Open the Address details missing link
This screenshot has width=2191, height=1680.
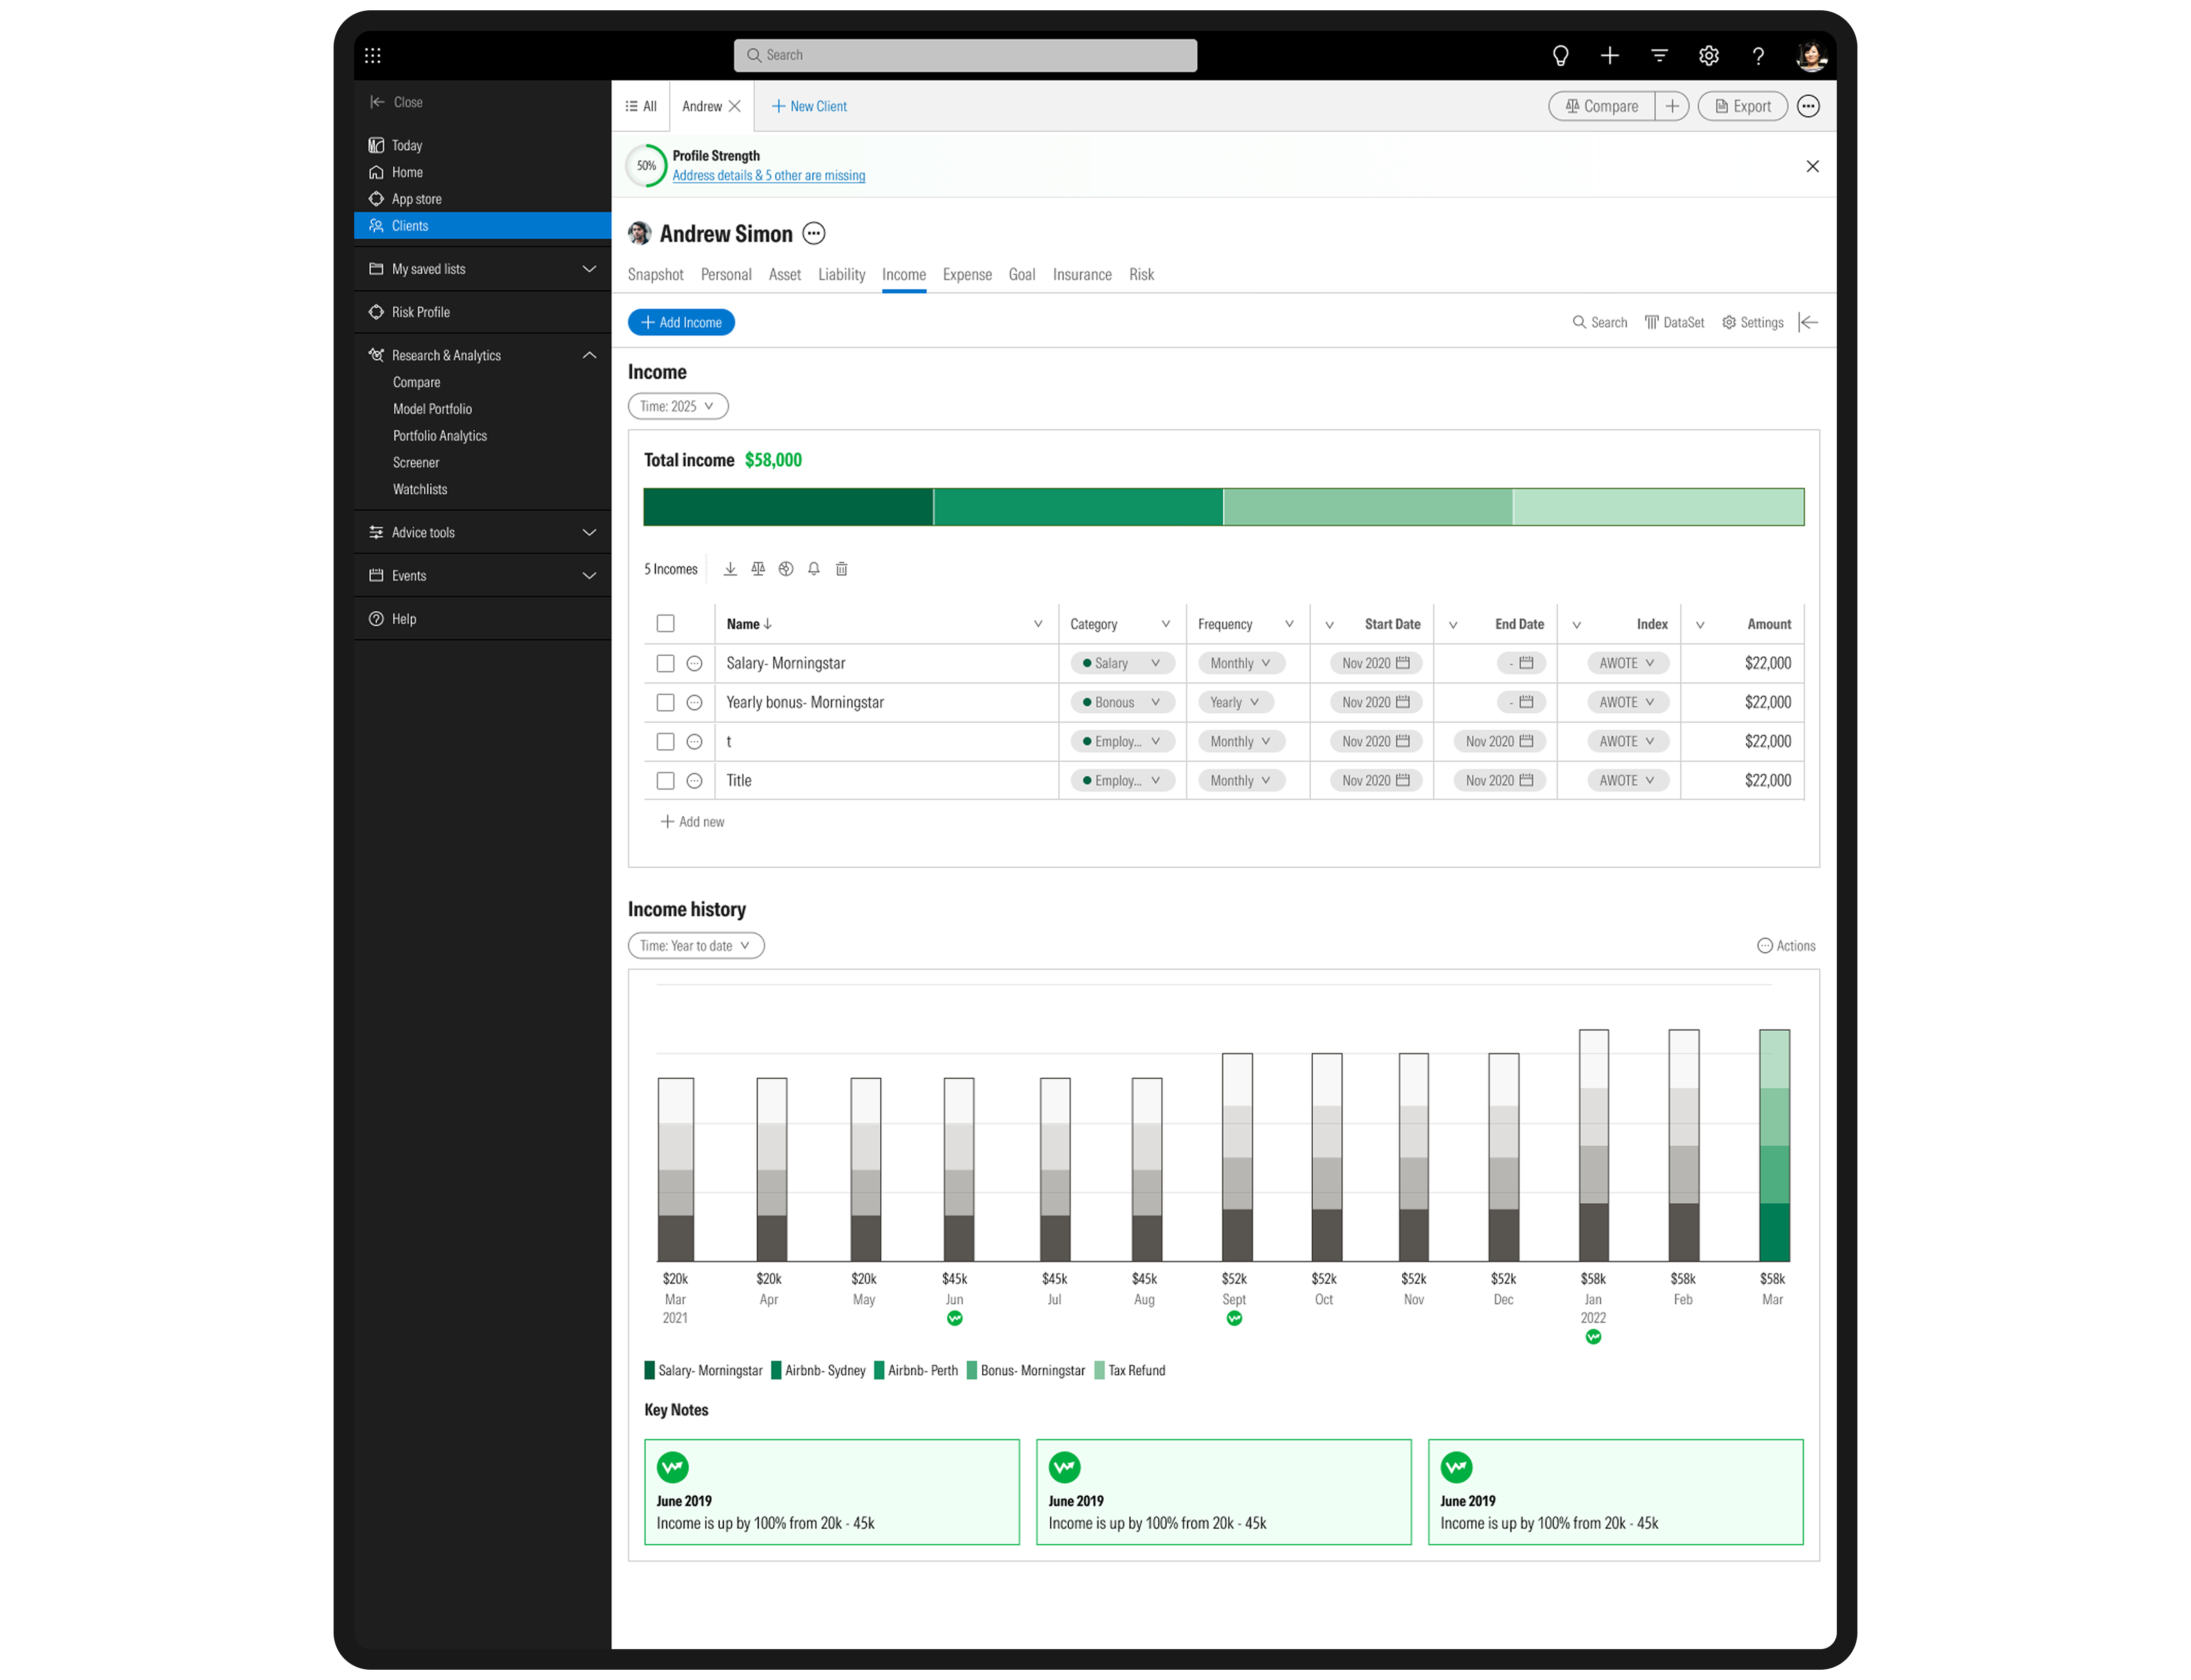(x=768, y=176)
